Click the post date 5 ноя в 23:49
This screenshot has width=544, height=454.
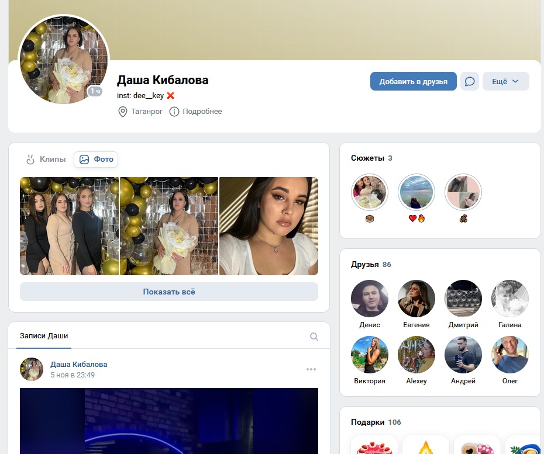click(x=73, y=375)
